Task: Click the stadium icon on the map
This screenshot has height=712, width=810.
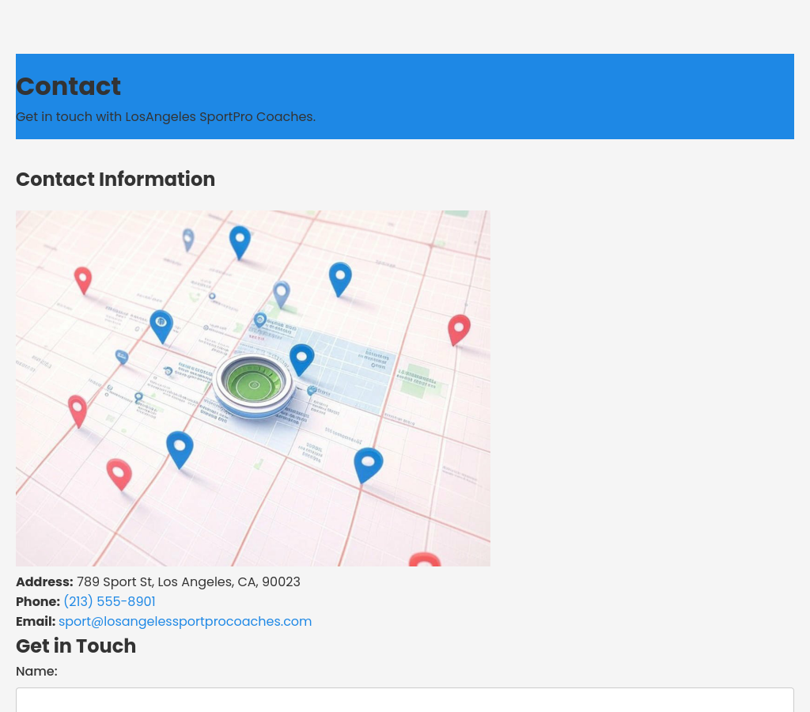Action: pyautogui.click(x=254, y=384)
